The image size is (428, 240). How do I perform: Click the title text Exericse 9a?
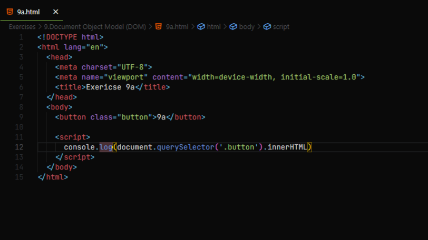click(x=110, y=87)
